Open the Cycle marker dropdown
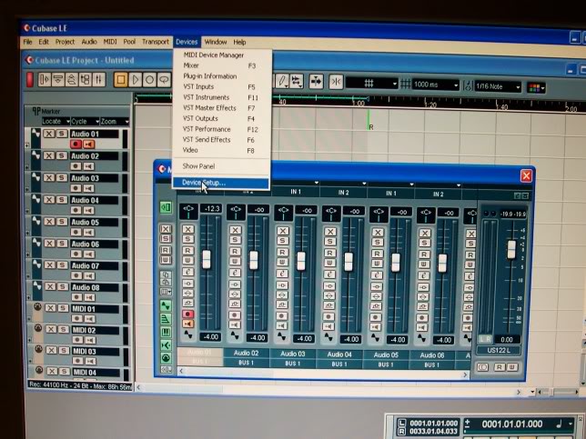Viewport: 586px width, 439px height. 86,121
